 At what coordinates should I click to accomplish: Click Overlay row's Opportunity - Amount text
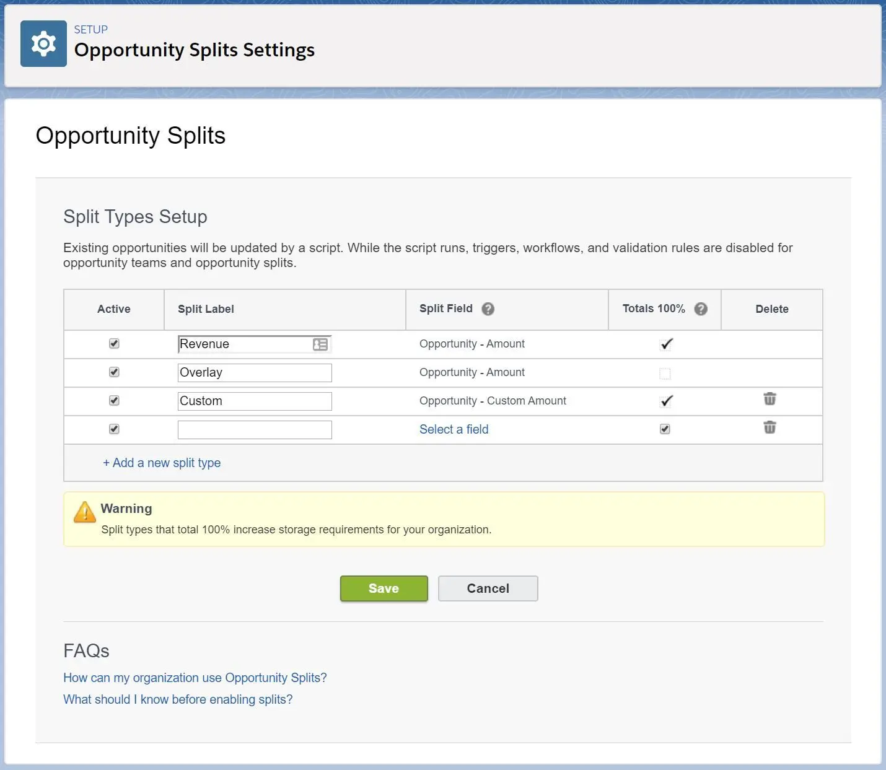coord(472,372)
